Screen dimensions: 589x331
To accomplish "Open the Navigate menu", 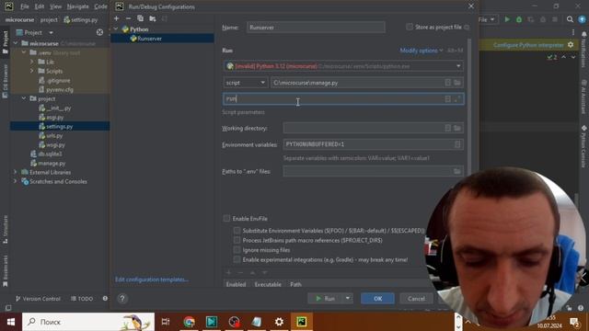I will [77, 6].
